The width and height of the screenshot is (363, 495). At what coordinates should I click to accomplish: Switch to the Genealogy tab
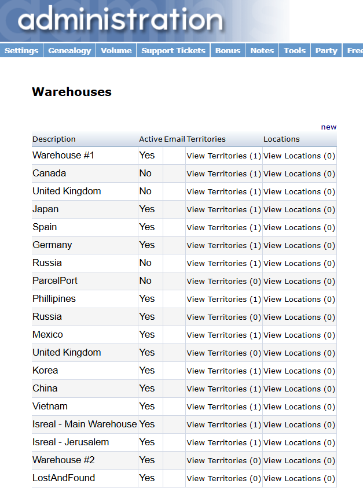pyautogui.click(x=69, y=50)
